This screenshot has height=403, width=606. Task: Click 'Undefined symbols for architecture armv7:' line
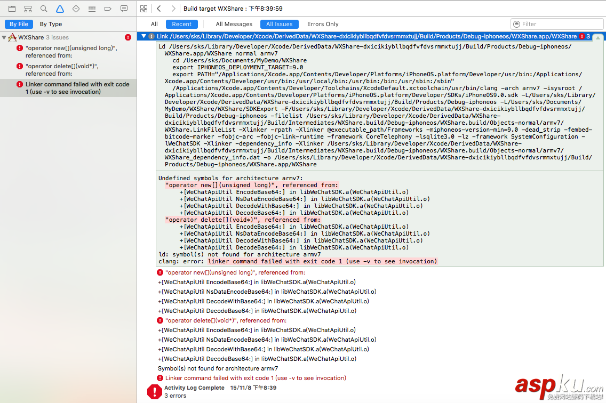click(231, 178)
